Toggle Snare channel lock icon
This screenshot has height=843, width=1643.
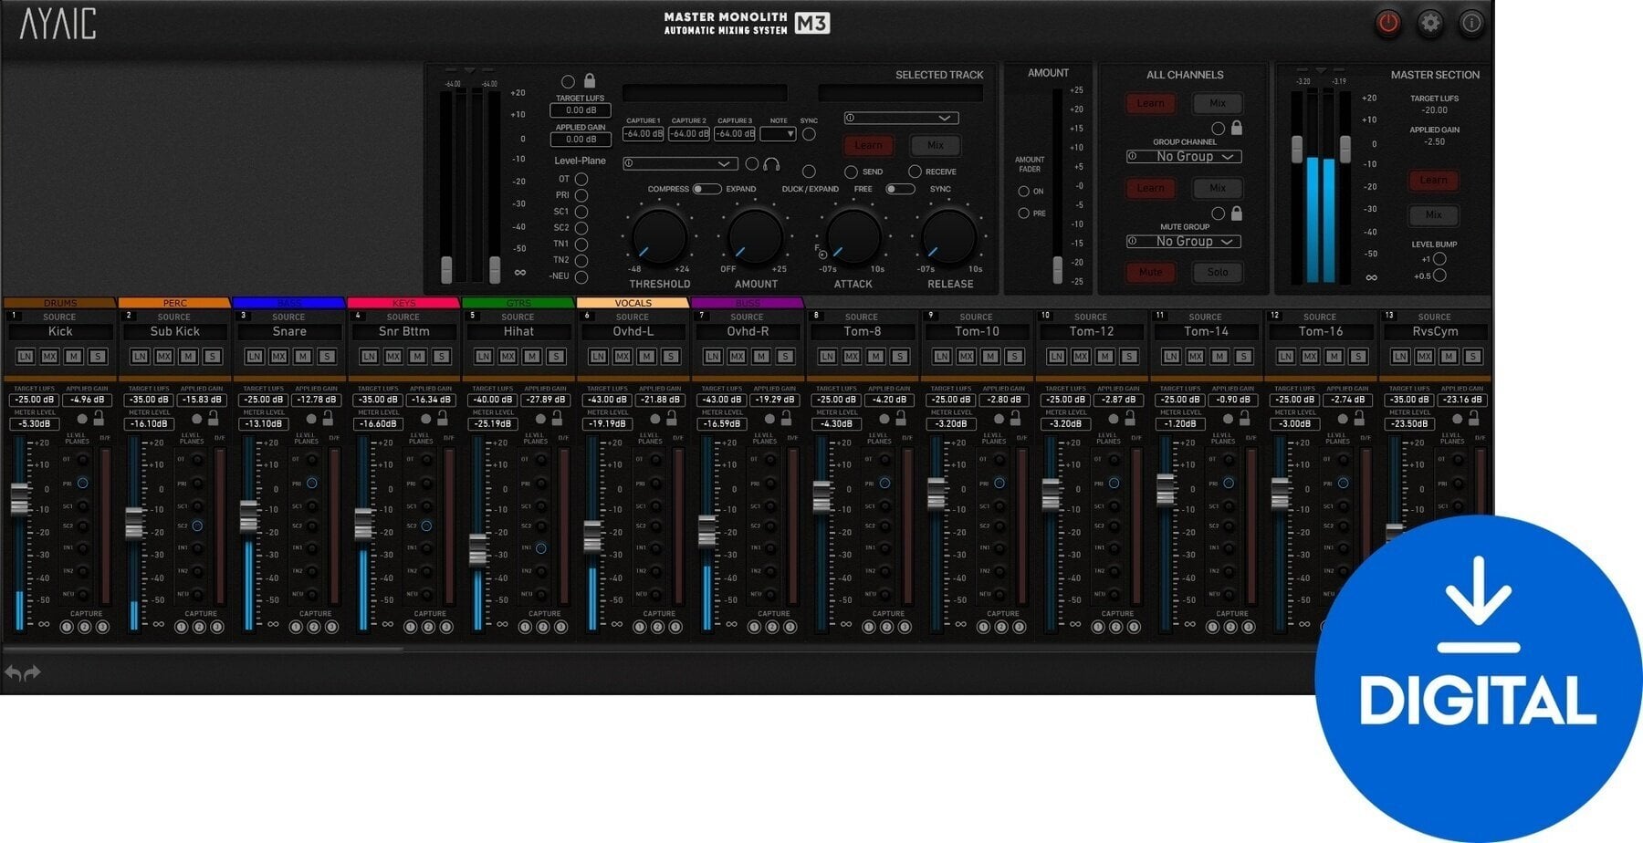(x=328, y=418)
